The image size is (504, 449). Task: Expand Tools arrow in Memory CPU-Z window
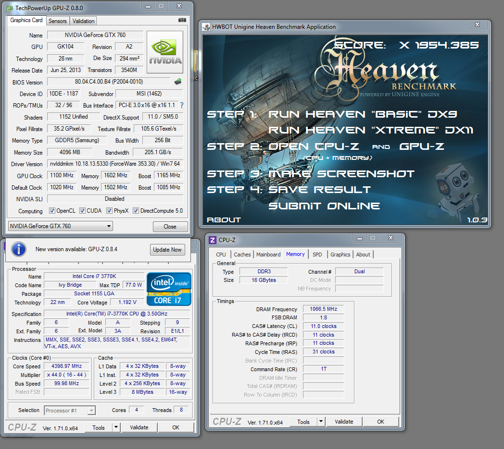click(x=321, y=422)
